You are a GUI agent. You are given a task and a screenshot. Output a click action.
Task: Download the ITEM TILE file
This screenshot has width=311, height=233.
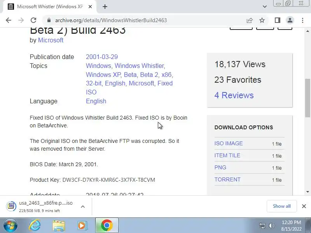click(x=227, y=156)
